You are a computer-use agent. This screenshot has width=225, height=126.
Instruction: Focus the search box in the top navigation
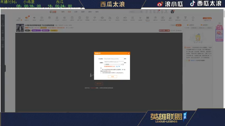pyautogui.click(x=134, y=12)
